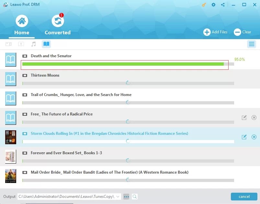
Task: Open settings via the gear icon
Action: [x=213, y=5]
